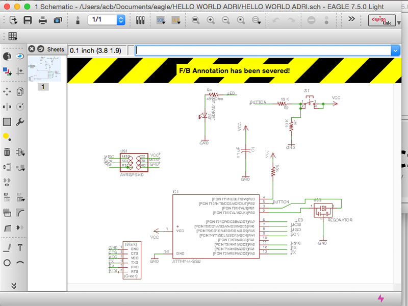Select the Rotate tool
The width and height of the screenshot is (408, 306).
click(x=20, y=107)
